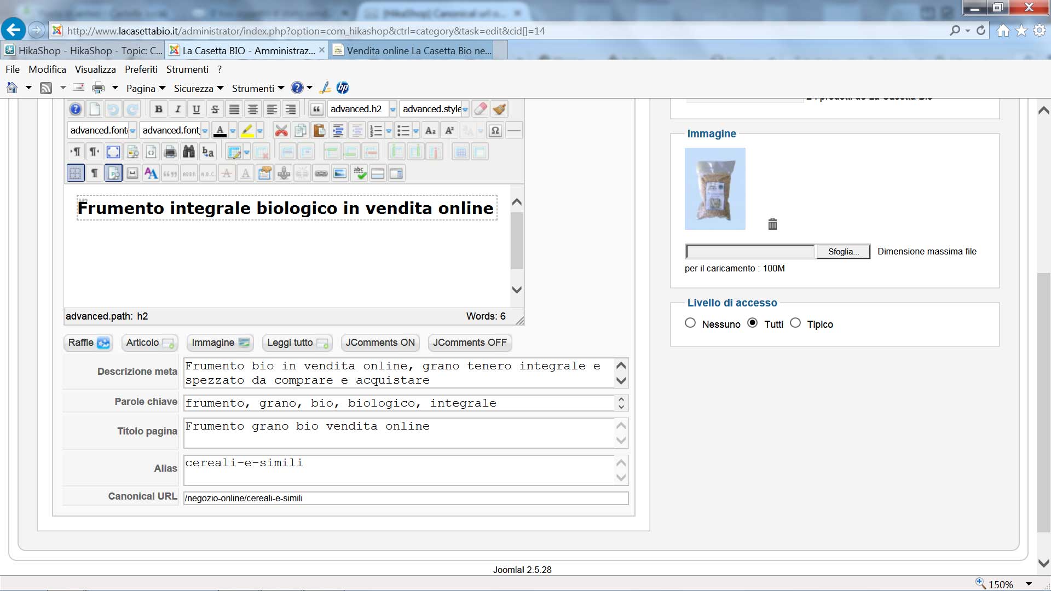
Task: Click the spellcheck abc icon
Action: [x=359, y=173]
